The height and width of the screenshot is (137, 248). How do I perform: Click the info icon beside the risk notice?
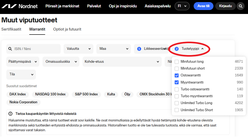[11, 114]
